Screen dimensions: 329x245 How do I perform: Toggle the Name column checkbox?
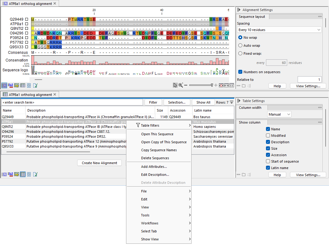point(268,129)
